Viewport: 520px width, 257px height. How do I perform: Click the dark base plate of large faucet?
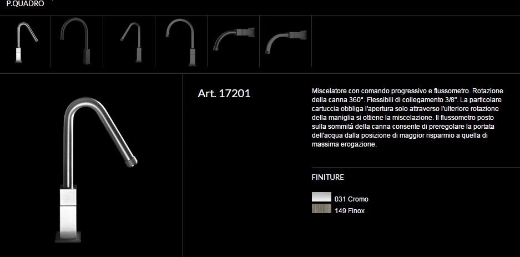pyautogui.click(x=69, y=236)
